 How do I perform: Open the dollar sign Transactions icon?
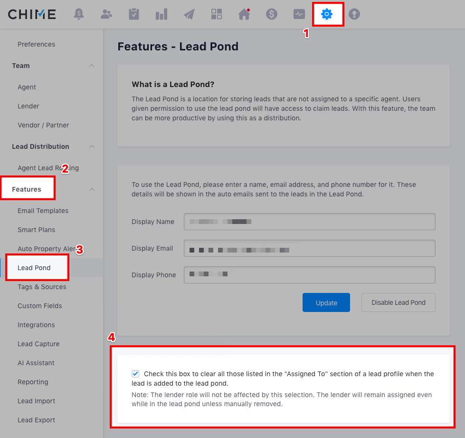pyautogui.click(x=272, y=14)
